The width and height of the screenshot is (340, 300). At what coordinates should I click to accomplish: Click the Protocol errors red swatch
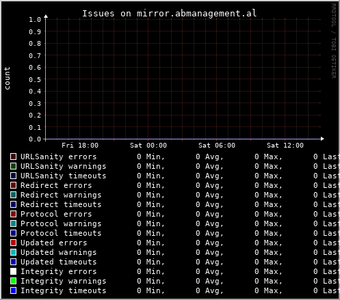(14, 214)
